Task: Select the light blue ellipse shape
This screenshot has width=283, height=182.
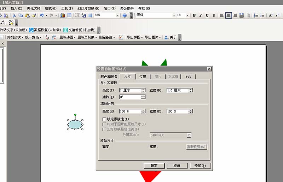Action: coord(75,125)
